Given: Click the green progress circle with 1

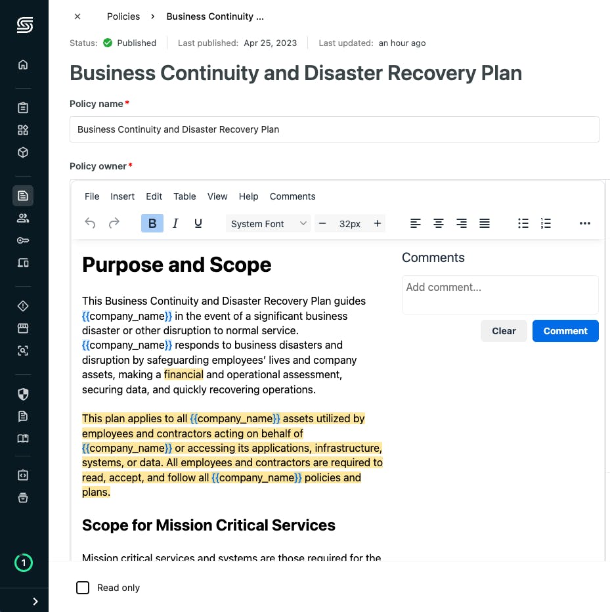Looking at the screenshot, I should tap(24, 563).
